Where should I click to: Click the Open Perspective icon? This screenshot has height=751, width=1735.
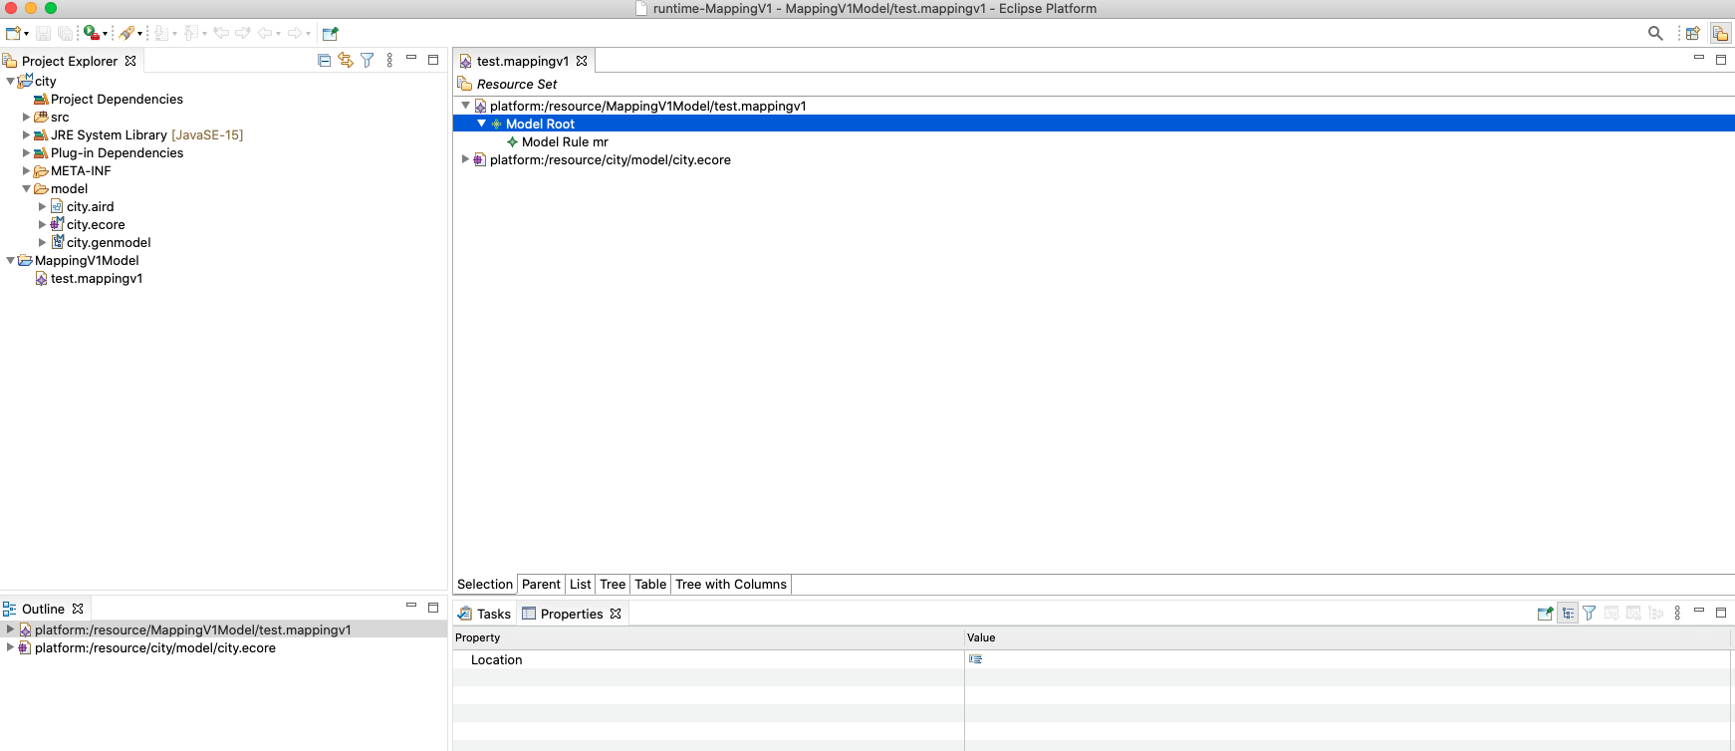[x=1692, y=33]
